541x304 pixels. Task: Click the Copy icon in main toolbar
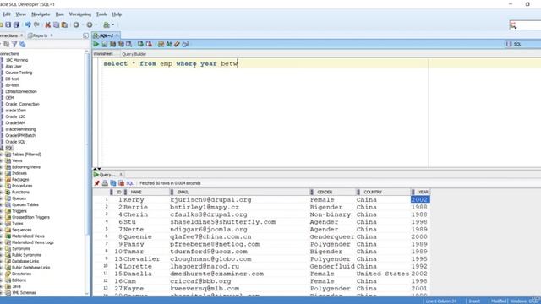click(57, 24)
